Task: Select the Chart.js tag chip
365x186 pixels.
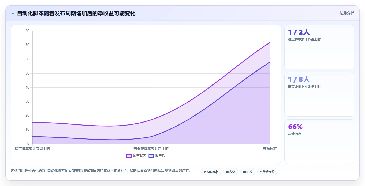Action: point(211,172)
